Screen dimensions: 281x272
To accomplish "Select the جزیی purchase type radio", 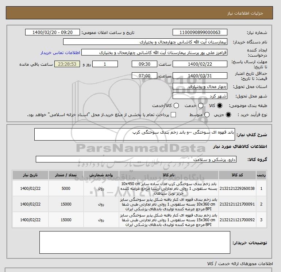I will point(228,115).
